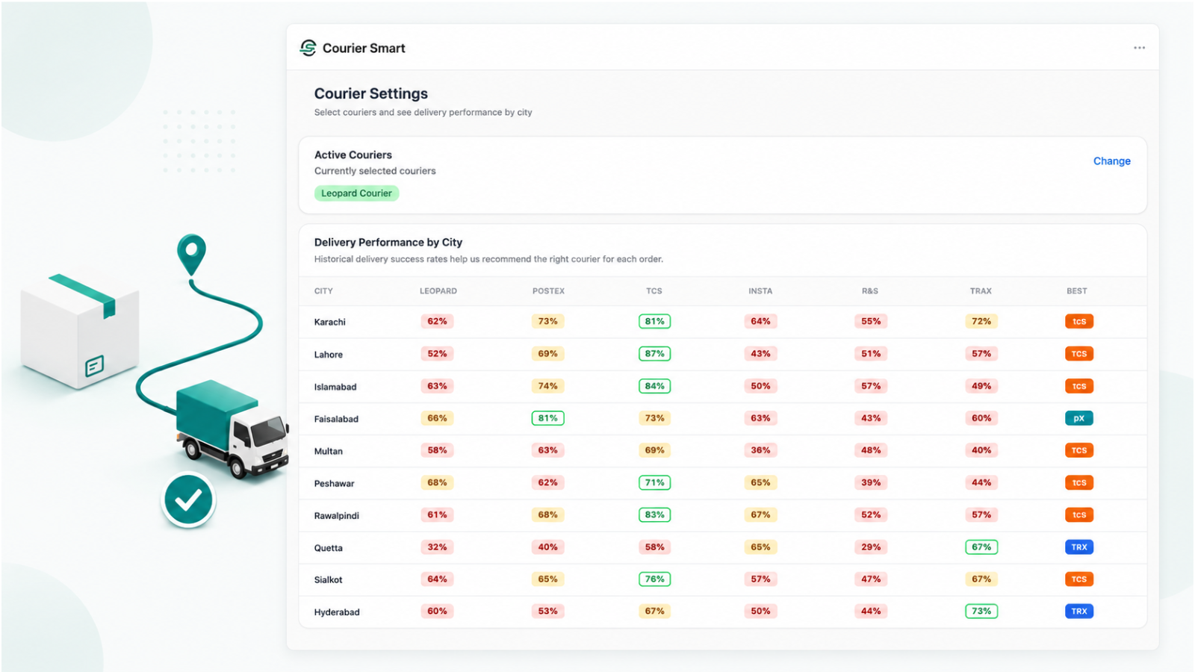Screen dimensions: 1195x672
Task: Click Multan's TCS rate of 69%
Action: click(654, 450)
